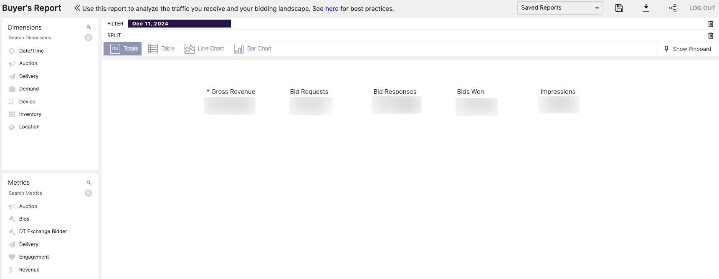
Task: Click the Delivery paper plane icon in Dimensions
Action: click(12, 76)
